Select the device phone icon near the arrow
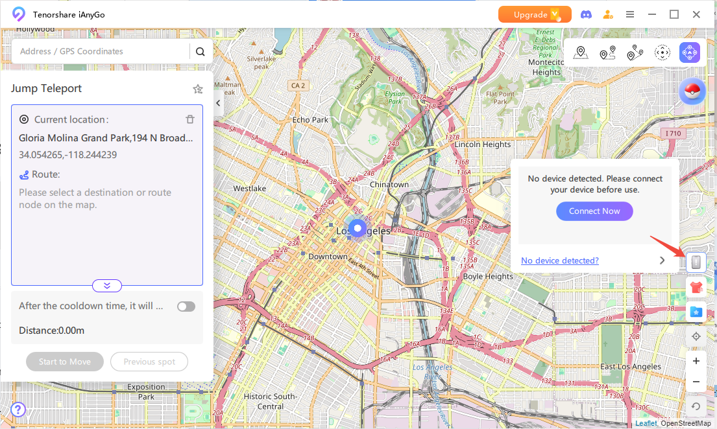This screenshot has width=717, height=429. point(696,262)
